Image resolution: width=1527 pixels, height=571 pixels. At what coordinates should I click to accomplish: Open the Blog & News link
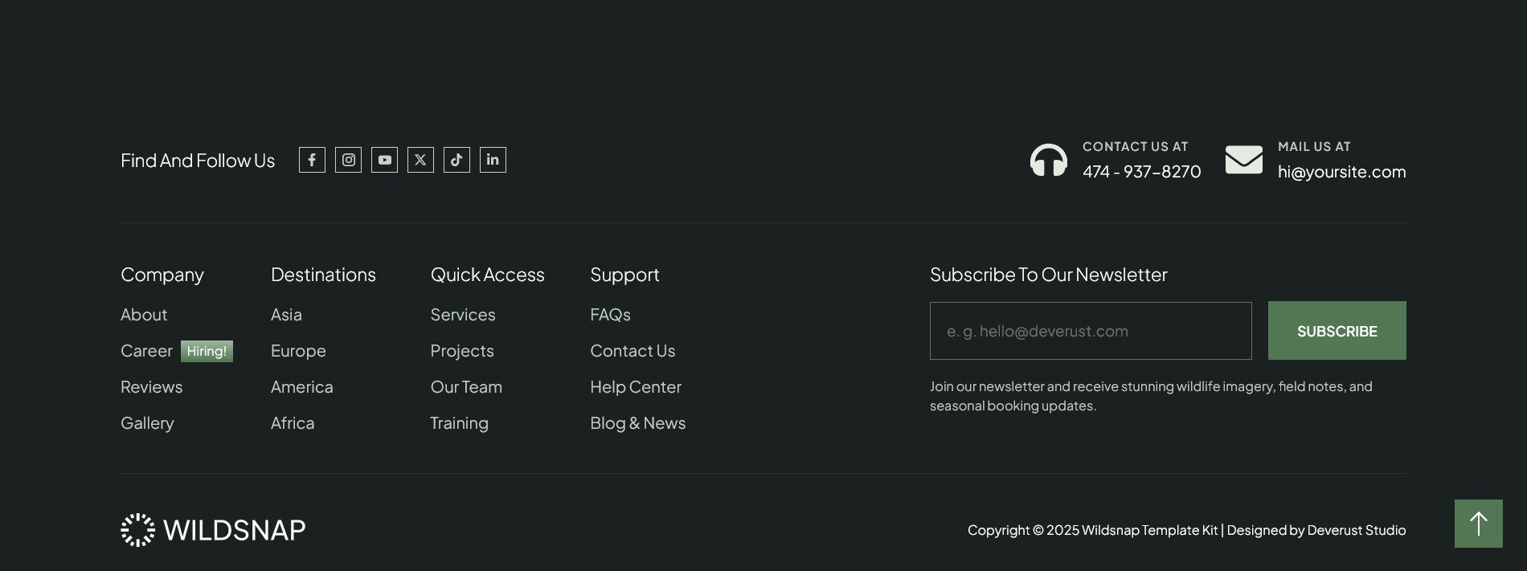pos(638,423)
